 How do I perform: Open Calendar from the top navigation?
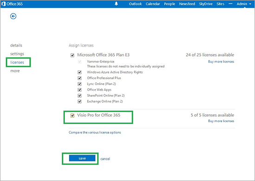pyautogui.click(x=153, y=4)
